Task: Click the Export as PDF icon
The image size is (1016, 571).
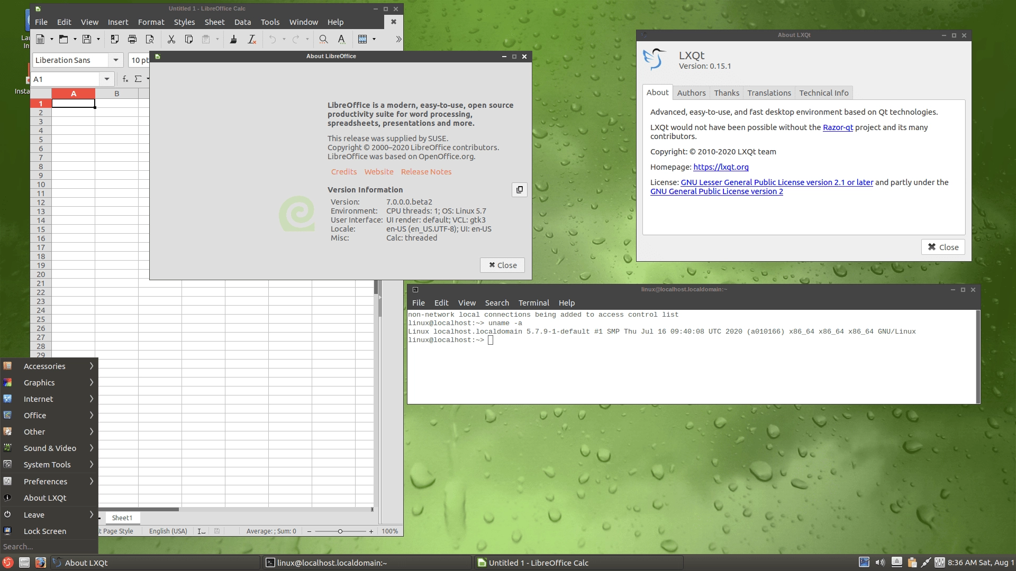Action: 114,39
